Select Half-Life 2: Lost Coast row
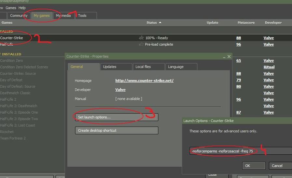This screenshot has width=292, height=178. click(18, 125)
